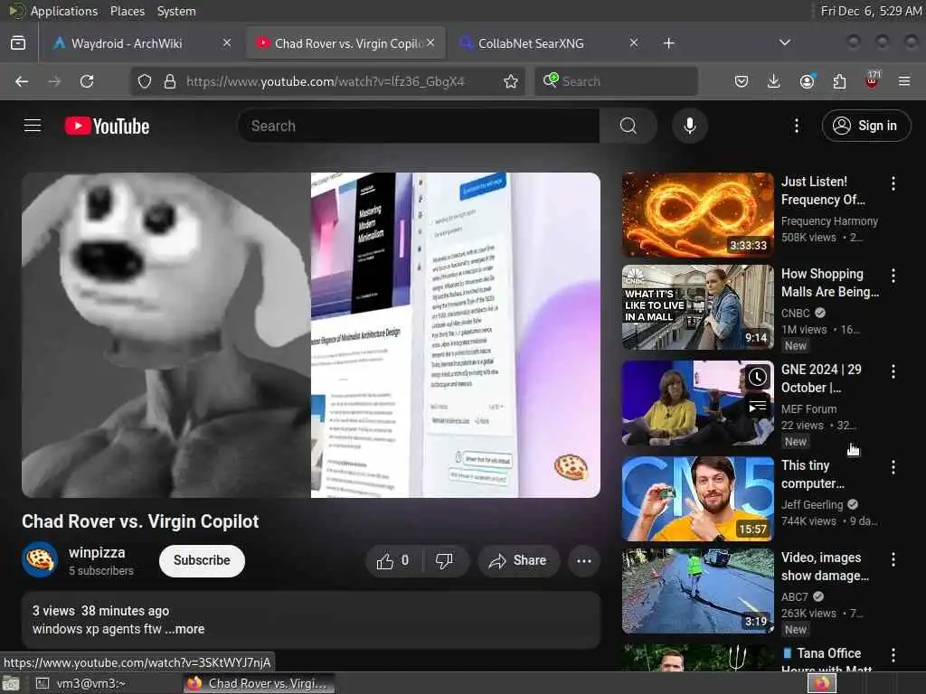This screenshot has width=926, height=694.
Task: Click the Firefox toolbar search box
Action: 616,81
